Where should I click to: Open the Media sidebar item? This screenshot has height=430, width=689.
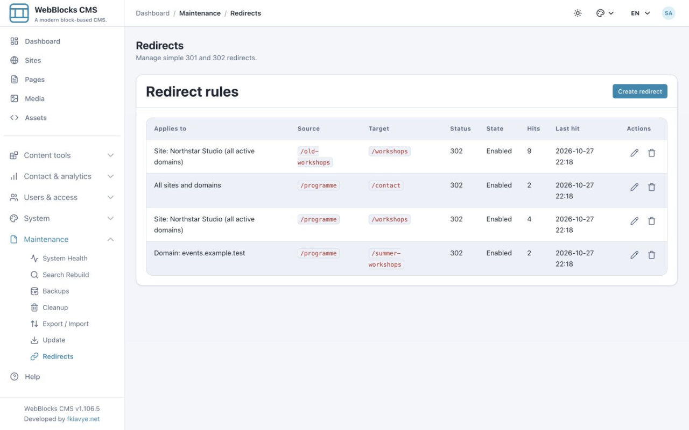click(x=34, y=98)
